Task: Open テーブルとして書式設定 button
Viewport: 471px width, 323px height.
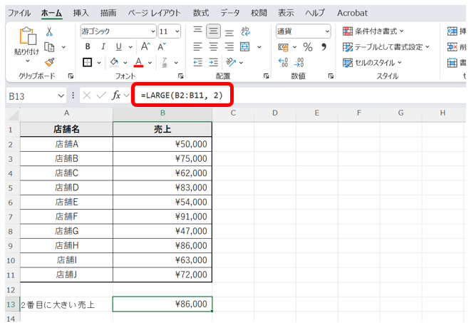Action: point(386,47)
